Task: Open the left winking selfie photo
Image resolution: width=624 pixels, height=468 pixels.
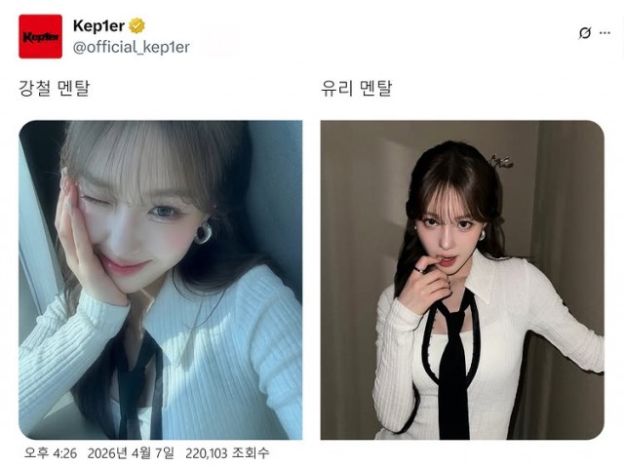Action: coord(160,280)
